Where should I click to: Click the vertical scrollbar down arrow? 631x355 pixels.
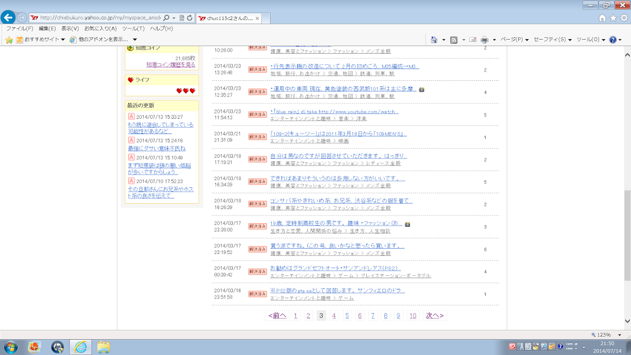(x=627, y=322)
